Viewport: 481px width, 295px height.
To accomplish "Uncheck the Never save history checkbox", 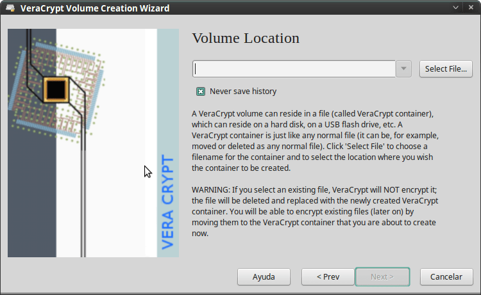I will point(201,92).
